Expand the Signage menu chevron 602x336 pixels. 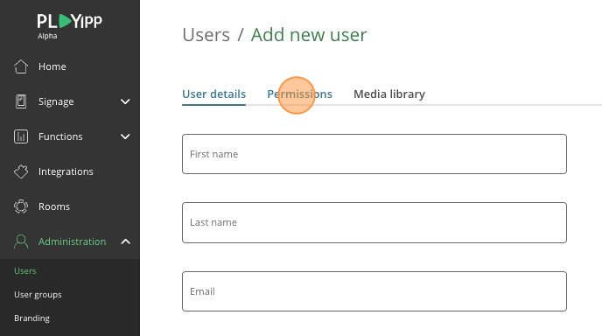125,101
